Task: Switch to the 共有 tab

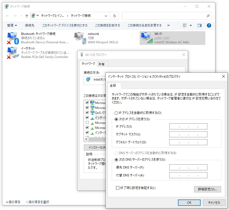Action: coord(101,64)
